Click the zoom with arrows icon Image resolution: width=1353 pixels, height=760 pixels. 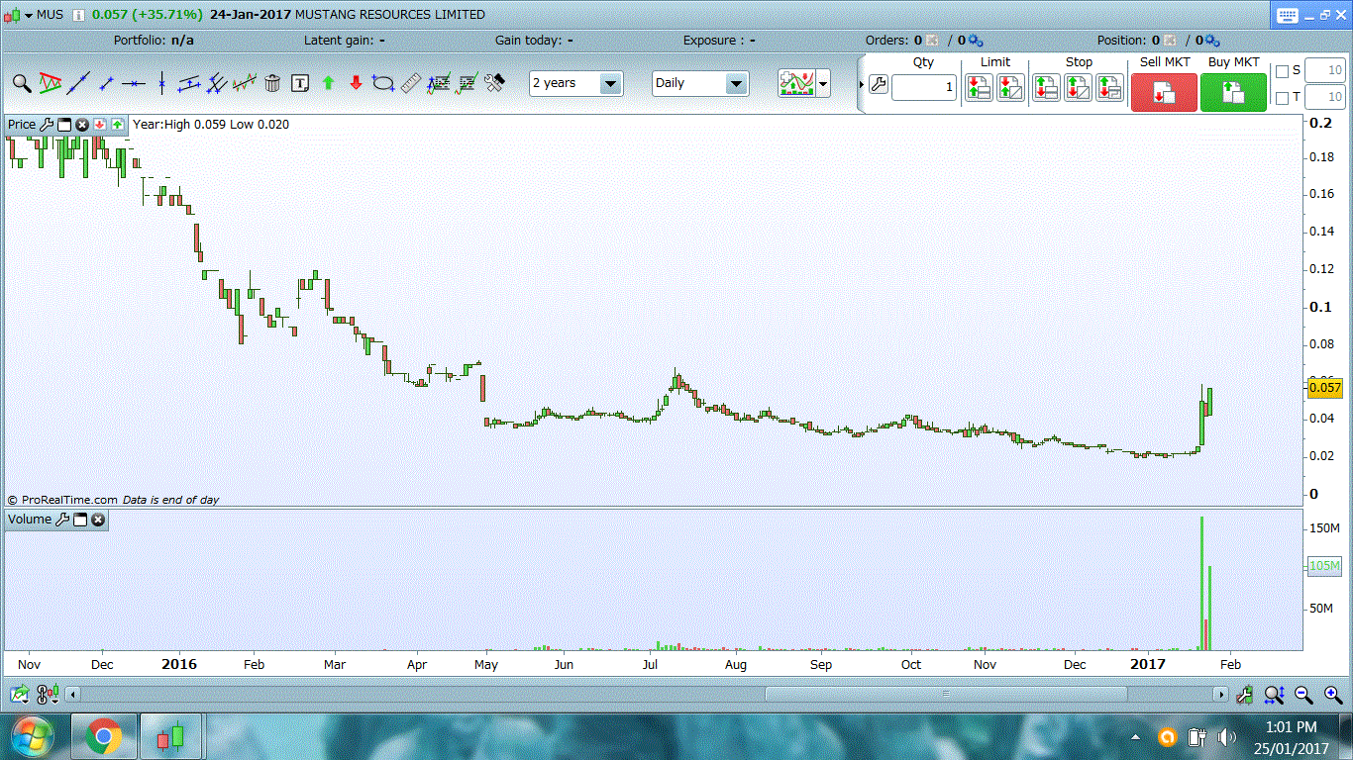pos(1275,695)
